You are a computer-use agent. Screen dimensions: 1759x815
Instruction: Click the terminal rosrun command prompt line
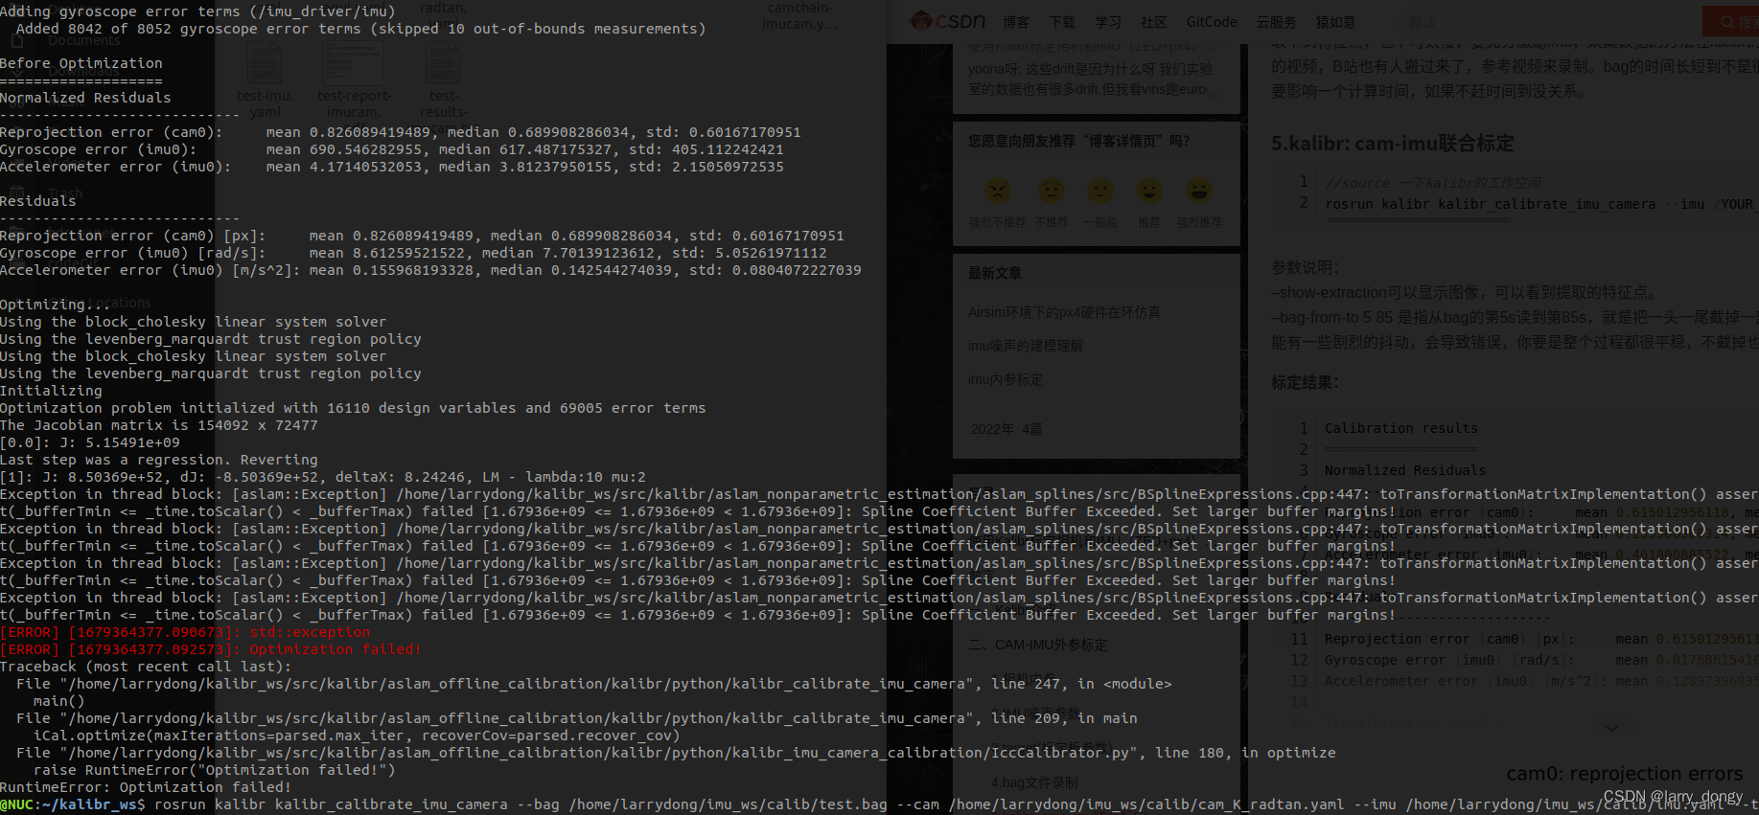coord(879,804)
